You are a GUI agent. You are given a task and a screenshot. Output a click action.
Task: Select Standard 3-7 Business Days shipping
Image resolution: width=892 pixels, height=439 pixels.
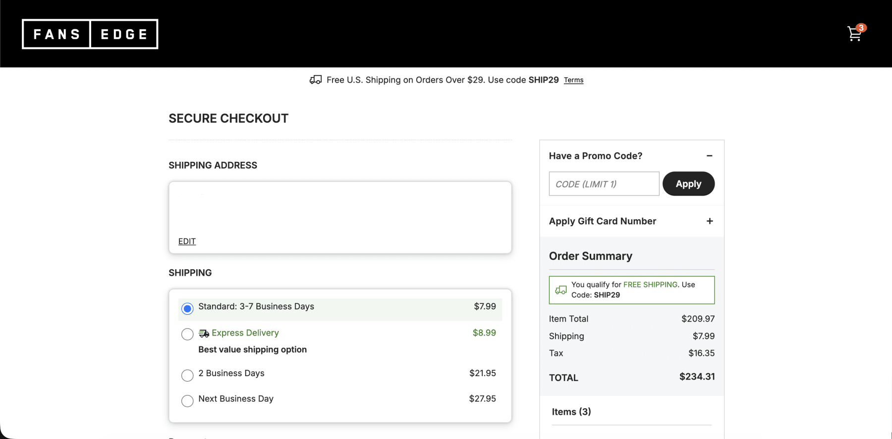(187, 309)
